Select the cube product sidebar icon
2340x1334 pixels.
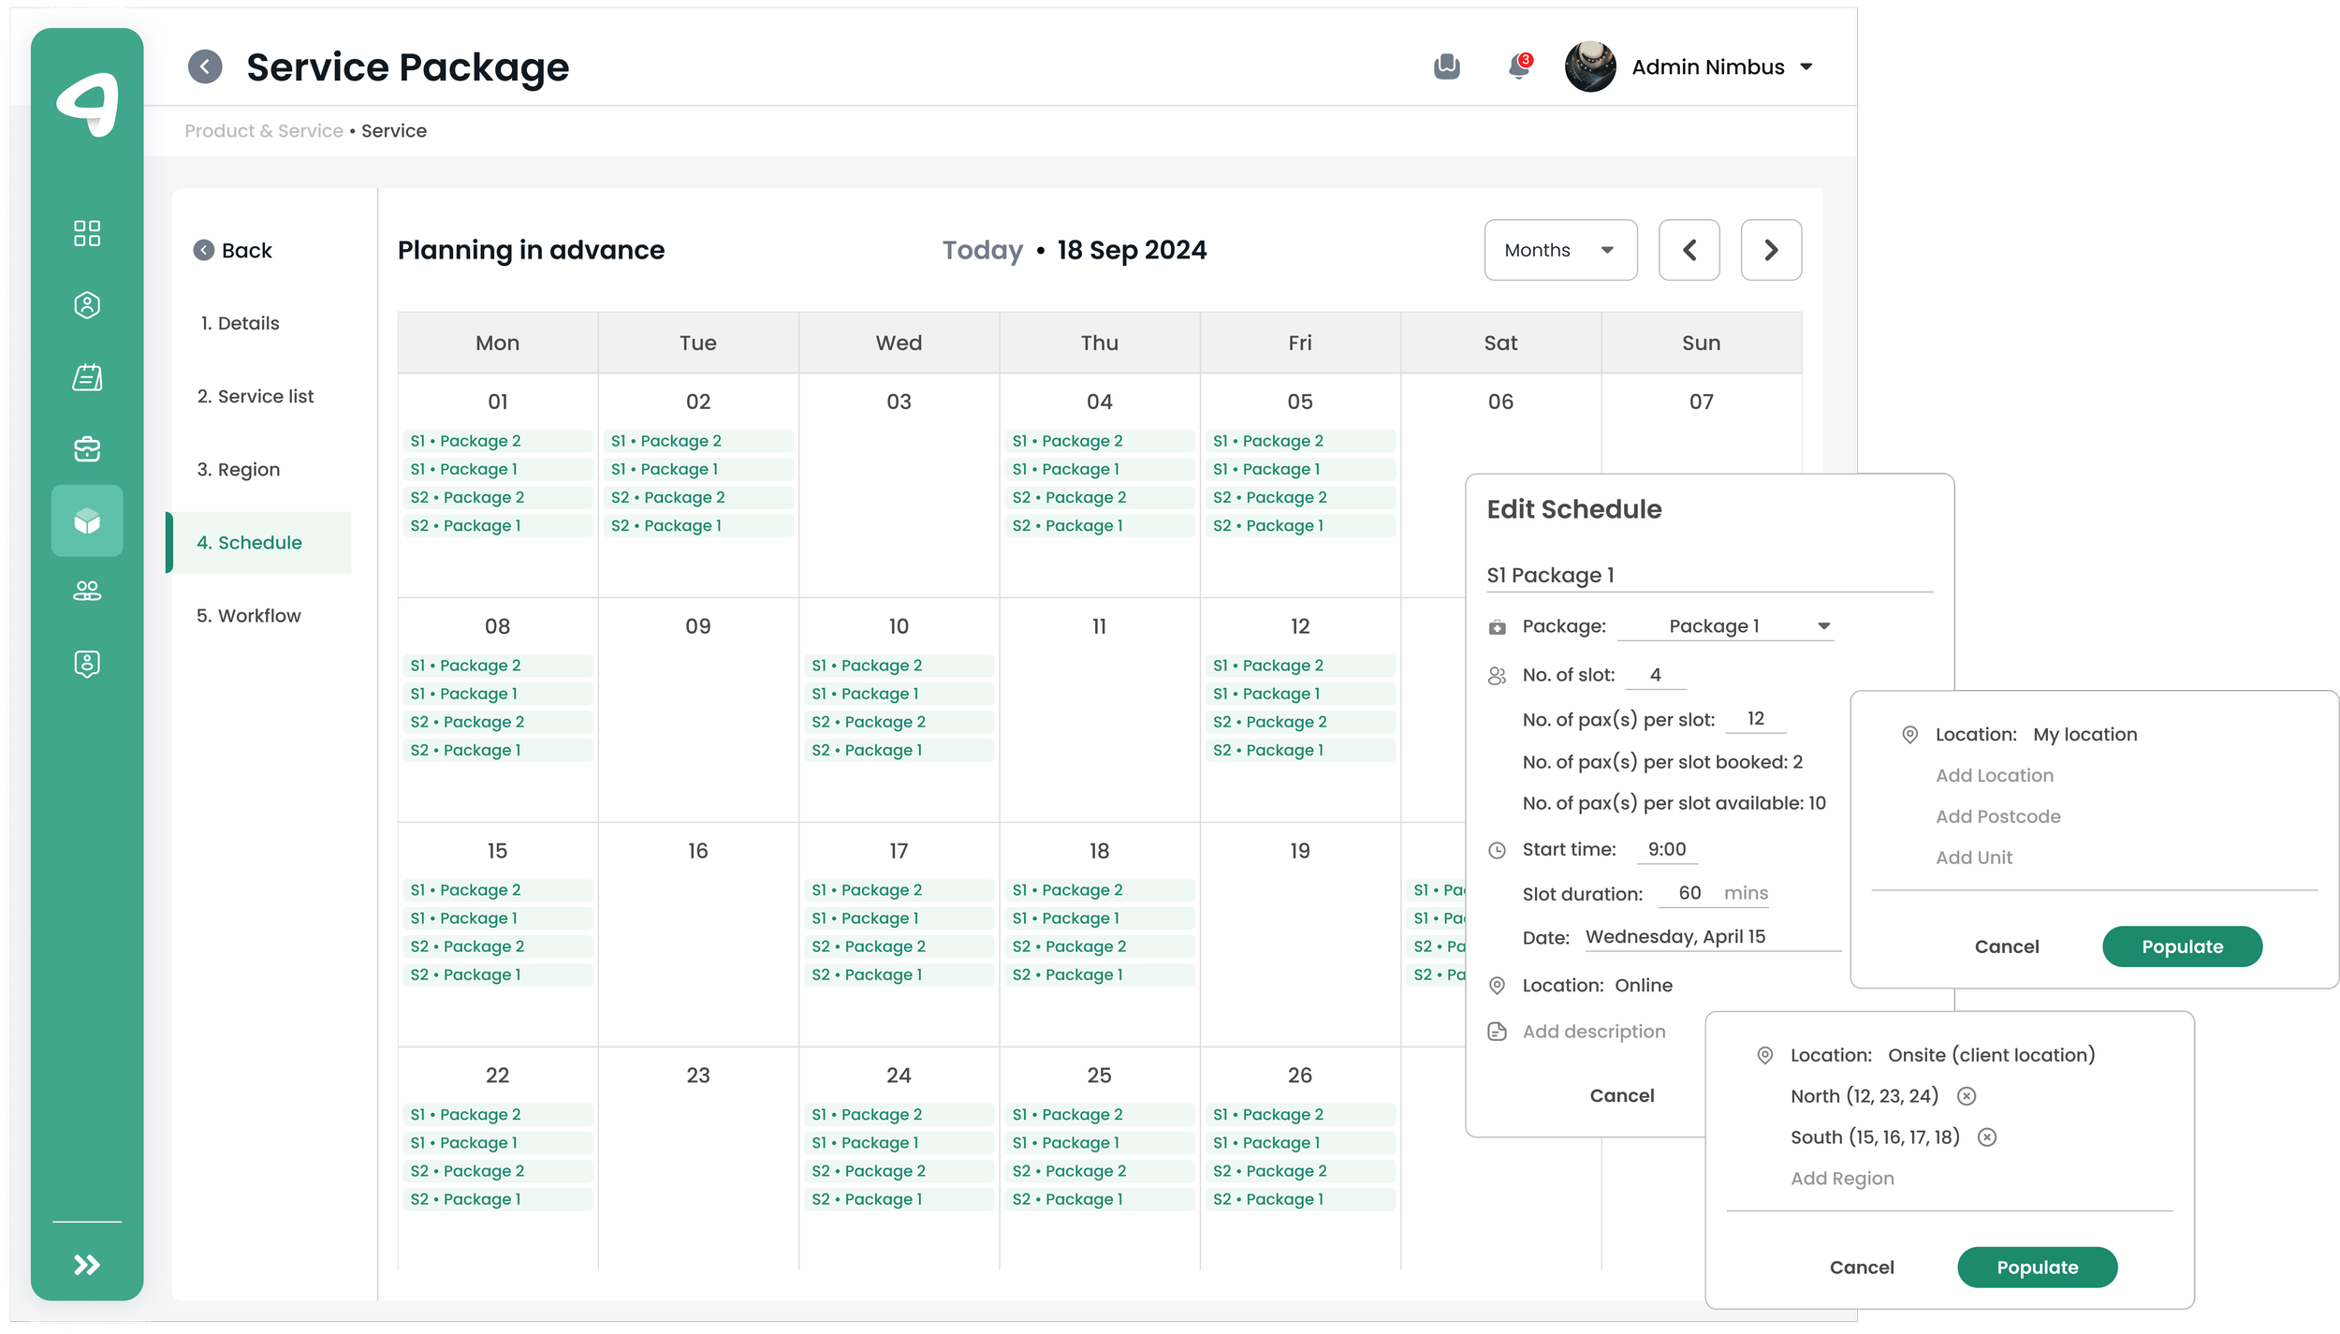87,520
